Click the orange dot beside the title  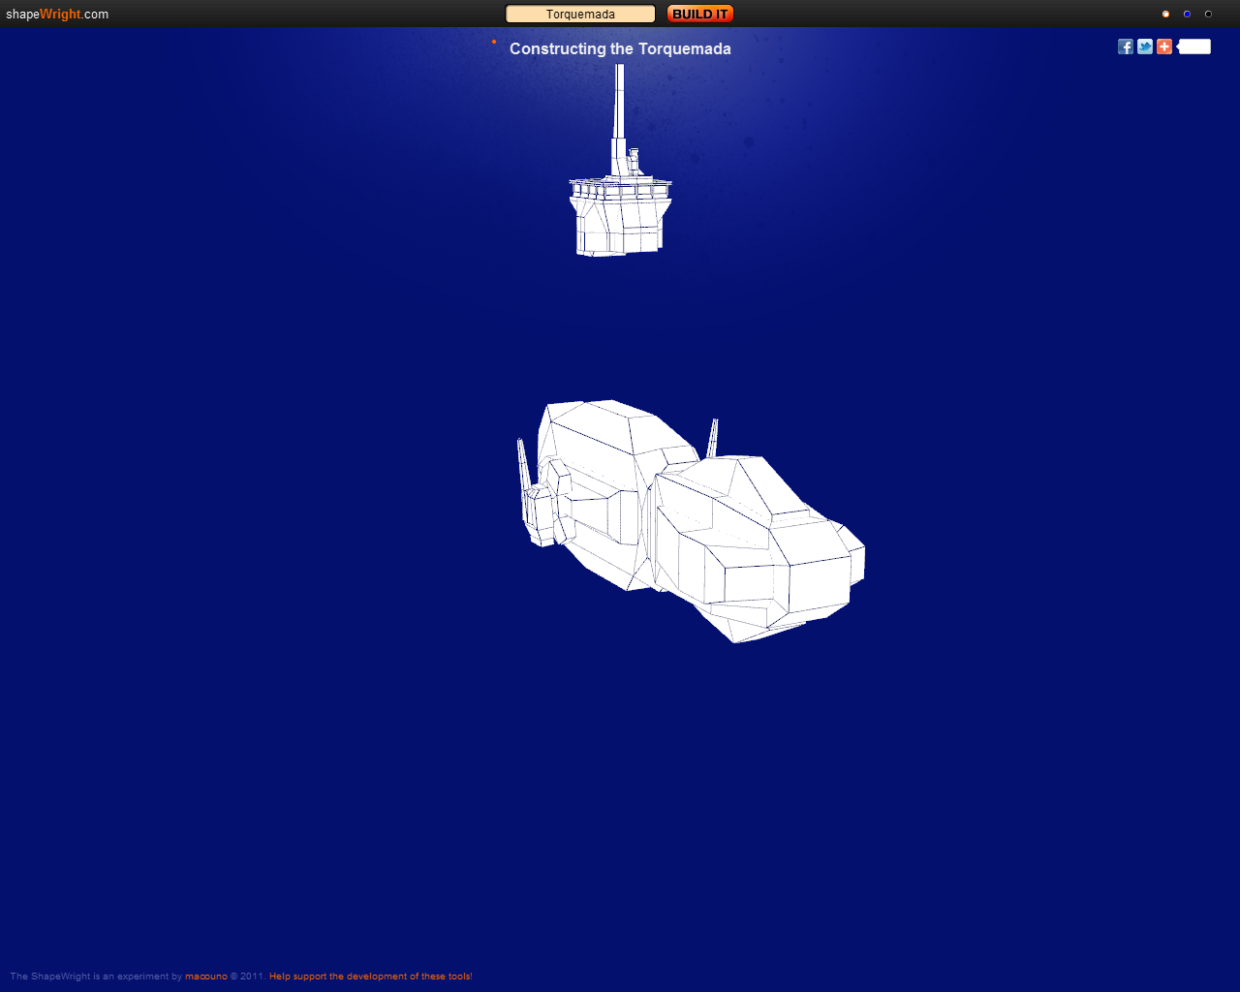494,44
